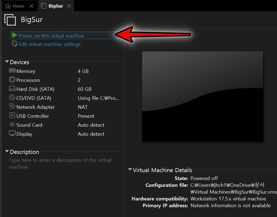Click the 4 GB memory value

83,71
